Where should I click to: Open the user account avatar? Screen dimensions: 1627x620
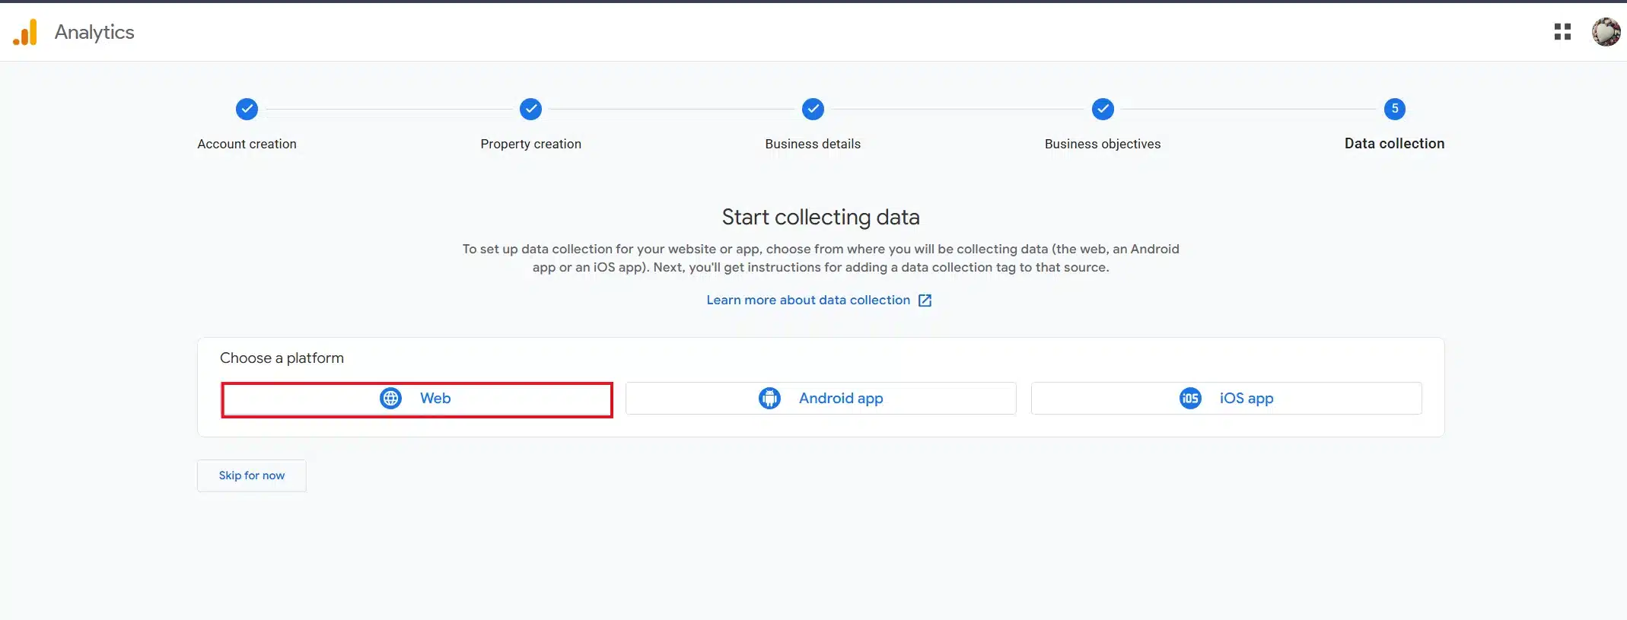tap(1606, 32)
